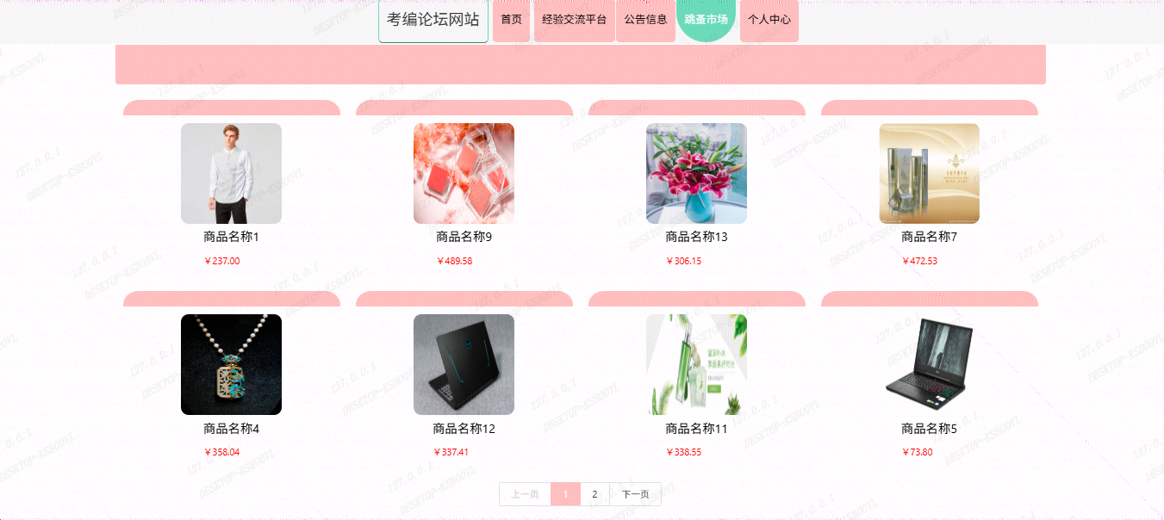The width and height of the screenshot is (1164, 520).
Task: Open the pink blush palette image
Action: 464,173
